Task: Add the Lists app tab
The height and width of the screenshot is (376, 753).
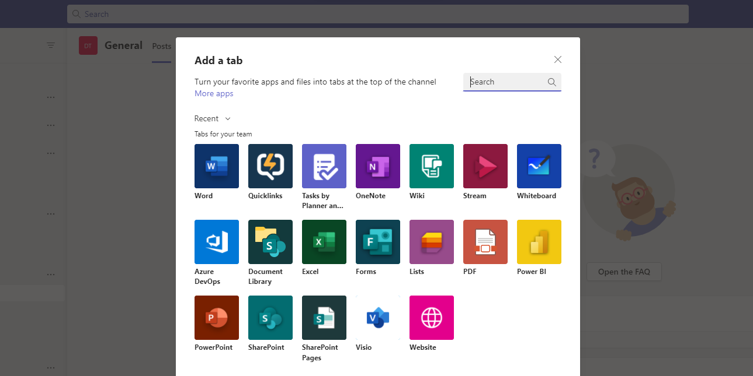Action: pos(432,242)
